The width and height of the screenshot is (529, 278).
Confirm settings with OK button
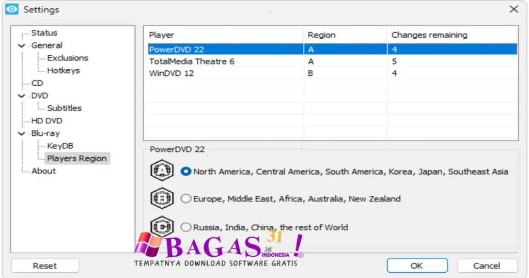pos(417,266)
